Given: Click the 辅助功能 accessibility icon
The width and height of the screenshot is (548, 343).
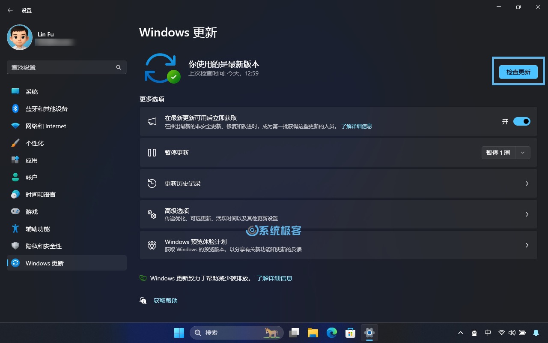Looking at the screenshot, I should 15,229.
